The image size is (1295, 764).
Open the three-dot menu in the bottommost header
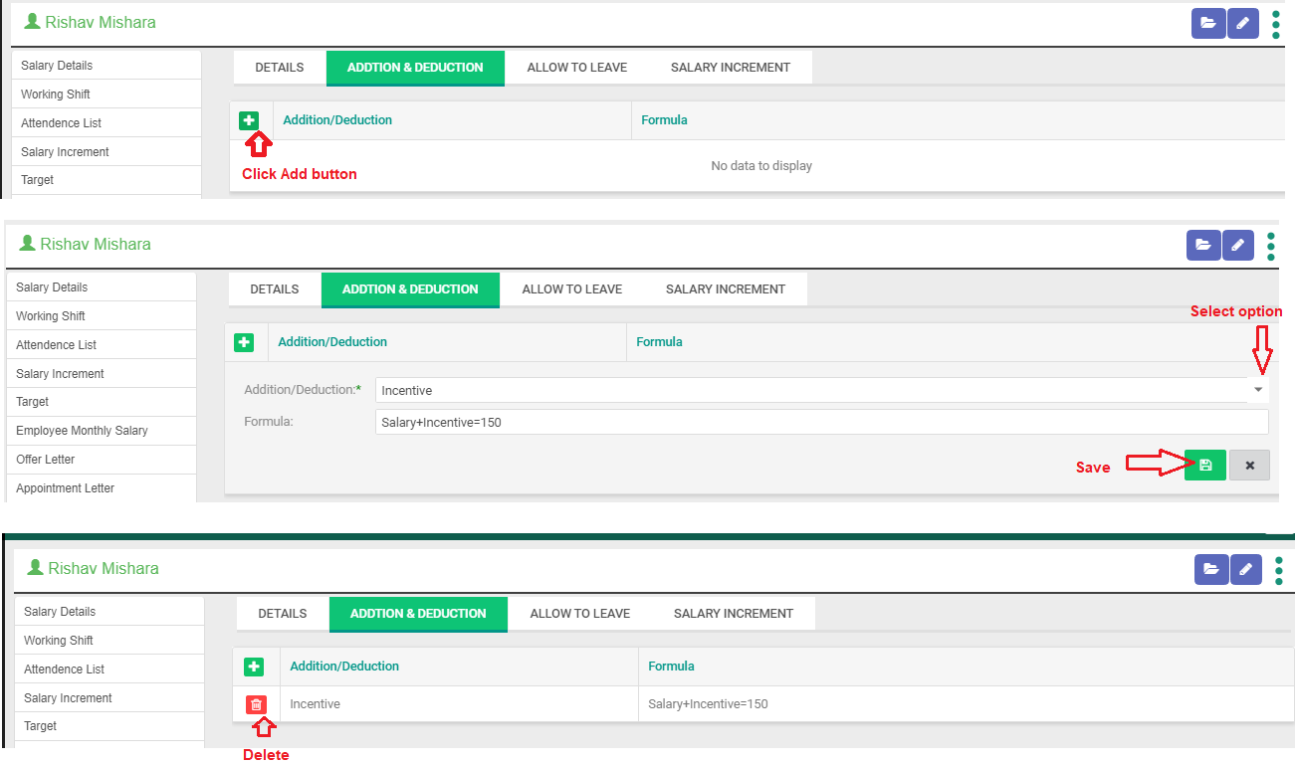point(1278,569)
